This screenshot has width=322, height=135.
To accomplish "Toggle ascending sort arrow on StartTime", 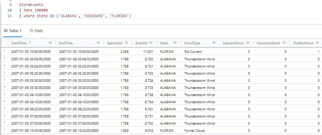I will 30,43.
